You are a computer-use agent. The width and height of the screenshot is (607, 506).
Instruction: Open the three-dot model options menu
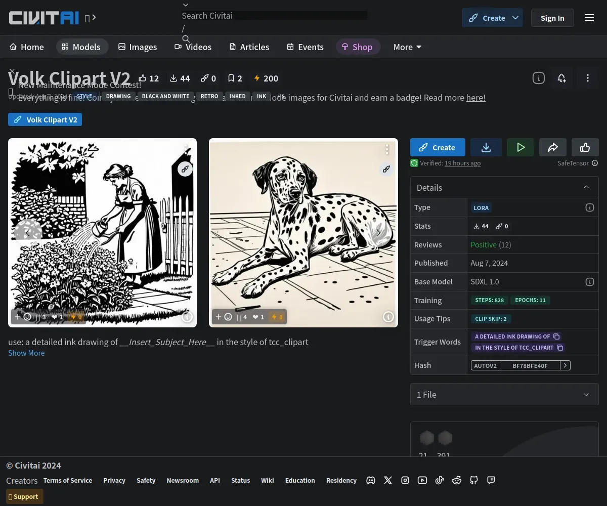tap(588, 78)
